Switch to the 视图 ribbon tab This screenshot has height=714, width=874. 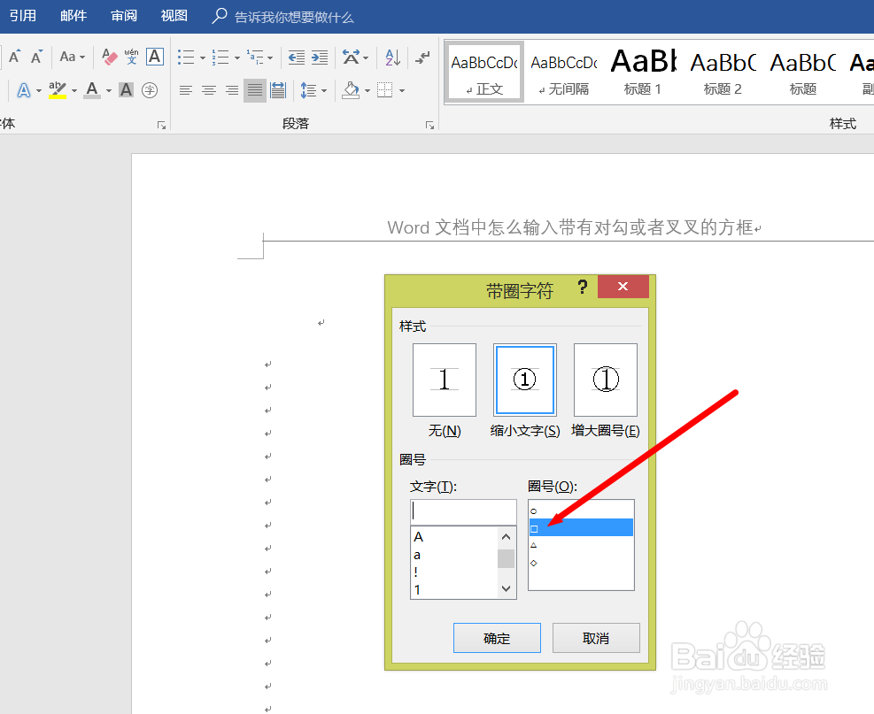pos(174,15)
